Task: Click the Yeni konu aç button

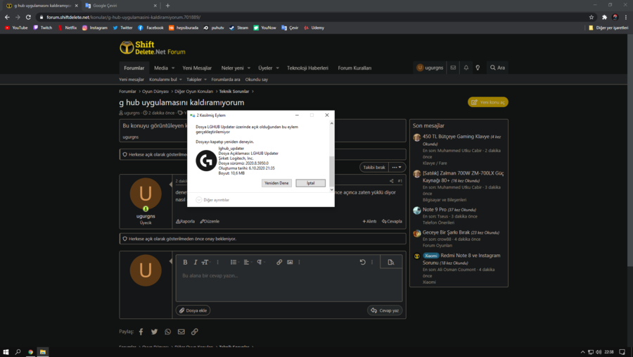Action: pos(487,102)
